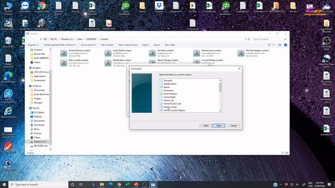Click the Windows Start button
The height and width of the screenshot is (188, 335).
pos(4,184)
